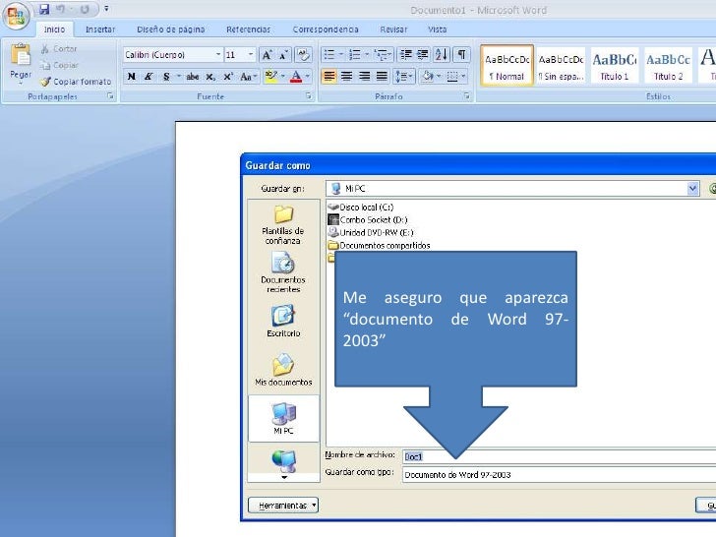Click the shading paint bucket icon
Screen dimensions: 716x537
click(x=428, y=77)
